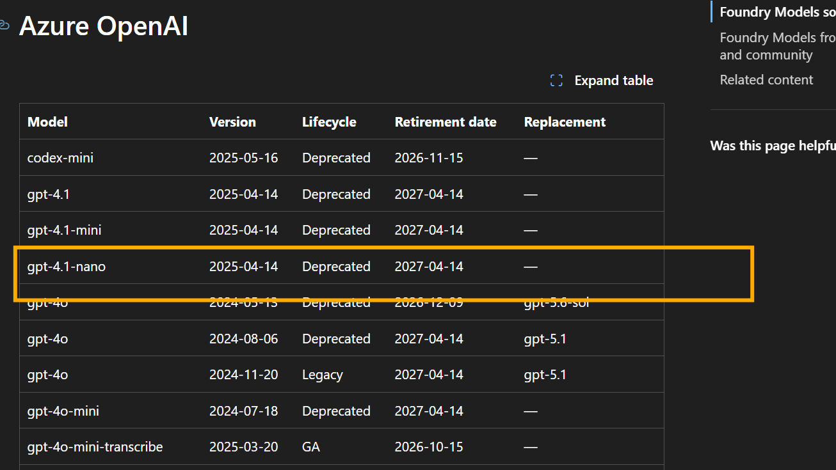836x470 pixels.
Task: Select the gpt-4.1-nano model cell
Action: pyautogui.click(x=67, y=266)
